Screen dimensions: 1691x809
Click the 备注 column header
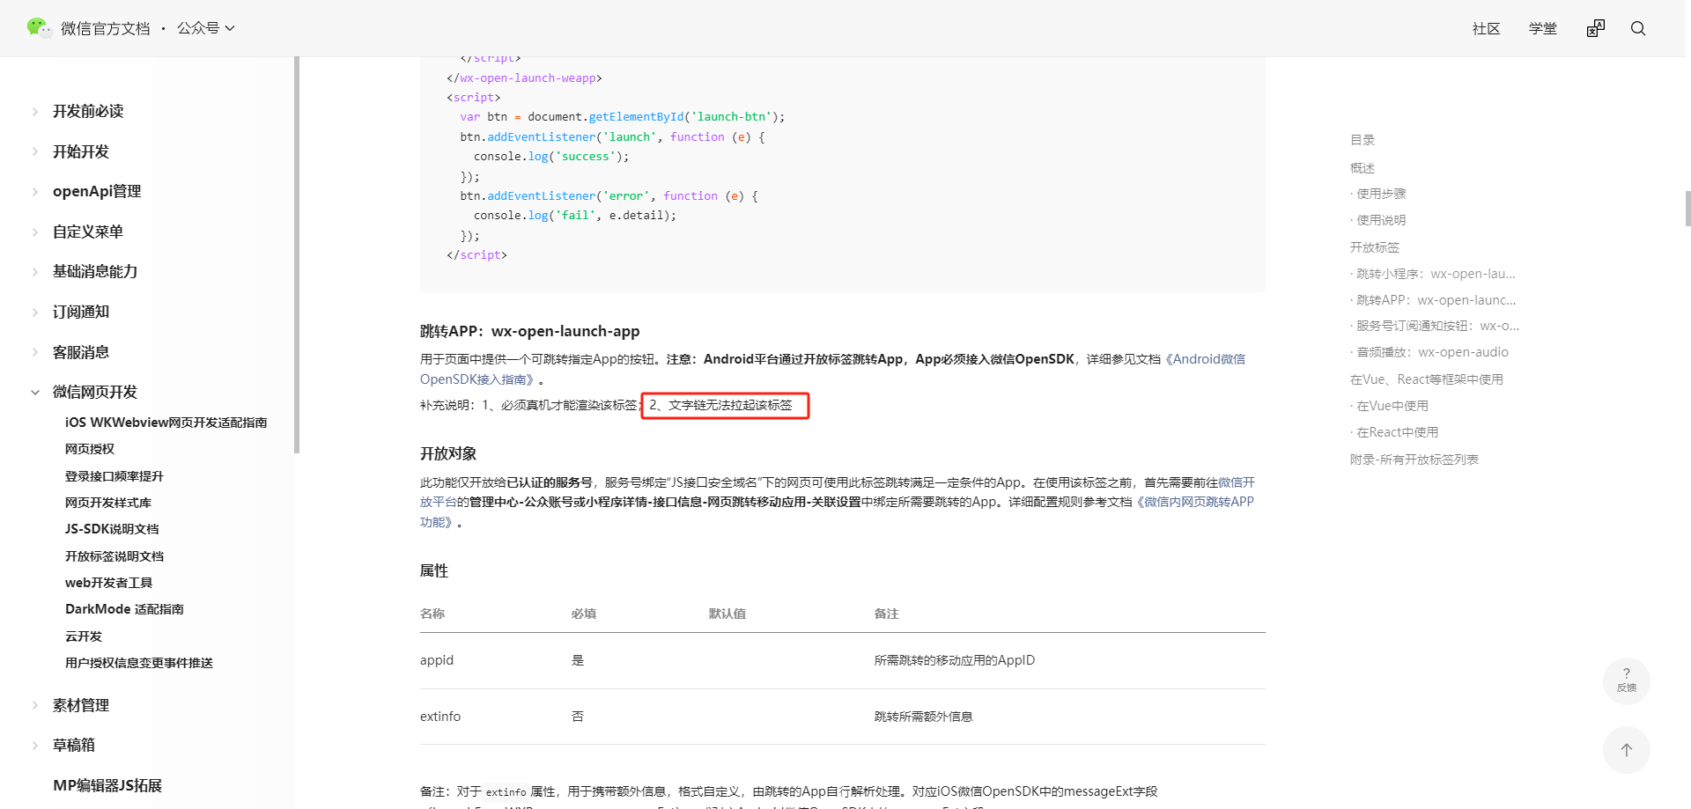click(x=887, y=614)
